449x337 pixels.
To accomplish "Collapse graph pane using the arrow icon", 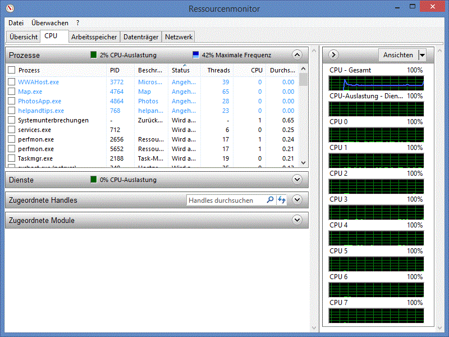I will tap(333, 55).
